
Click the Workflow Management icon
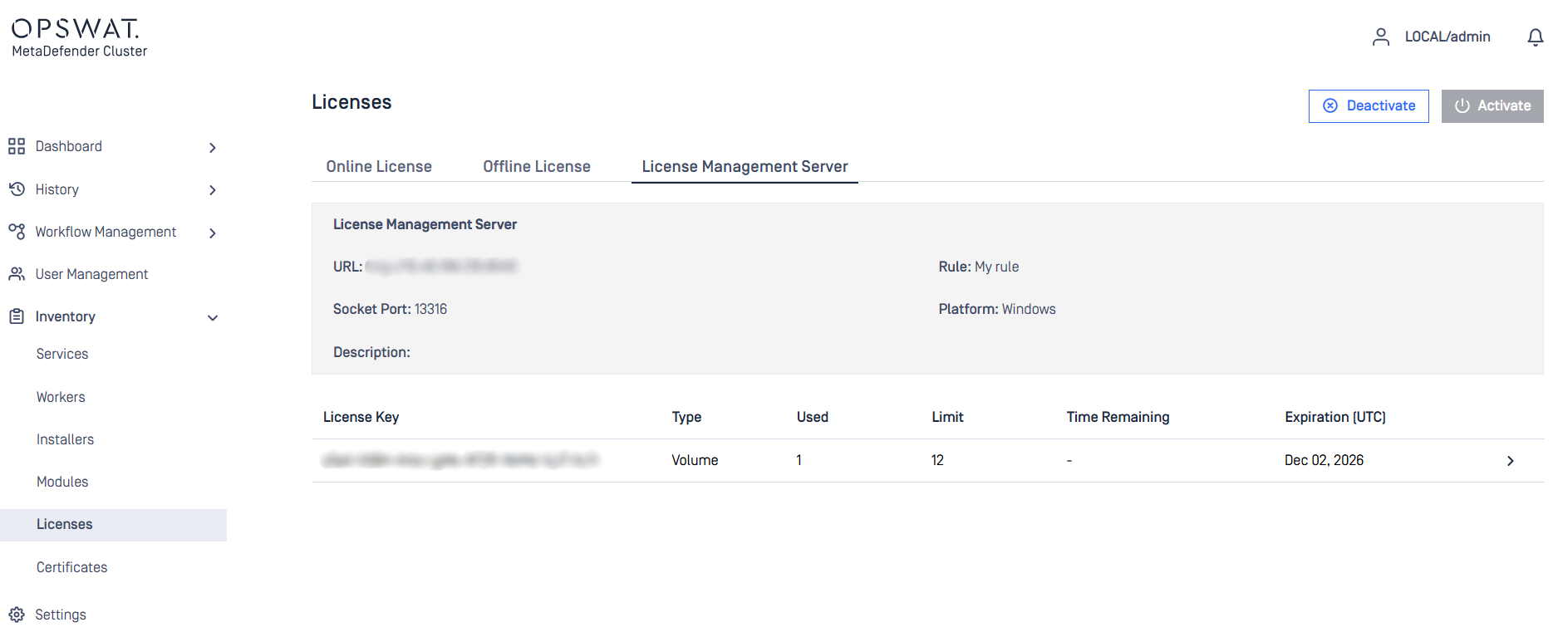pos(17,232)
